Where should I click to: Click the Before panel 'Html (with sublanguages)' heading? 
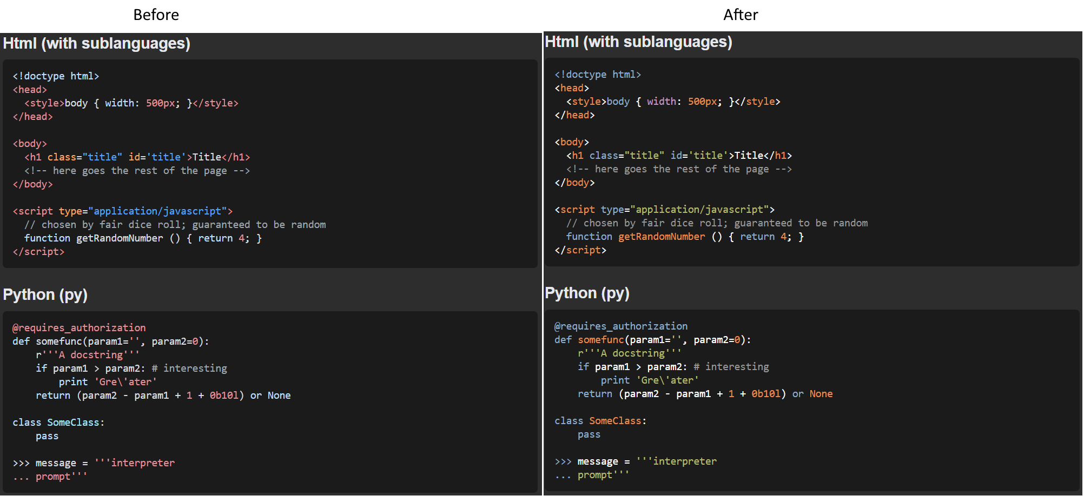click(97, 43)
